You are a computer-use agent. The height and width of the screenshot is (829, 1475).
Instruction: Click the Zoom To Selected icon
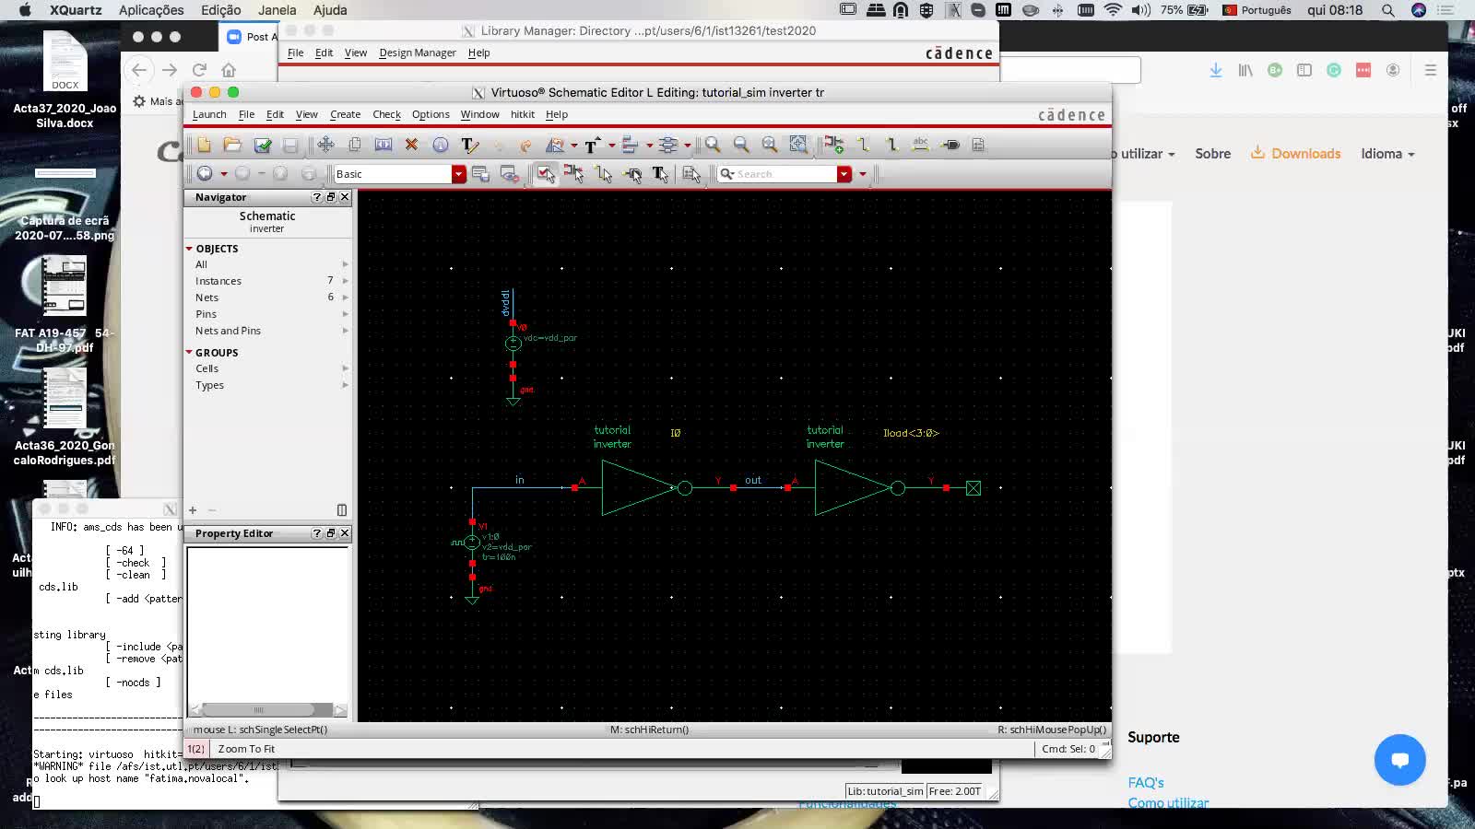tap(798, 145)
